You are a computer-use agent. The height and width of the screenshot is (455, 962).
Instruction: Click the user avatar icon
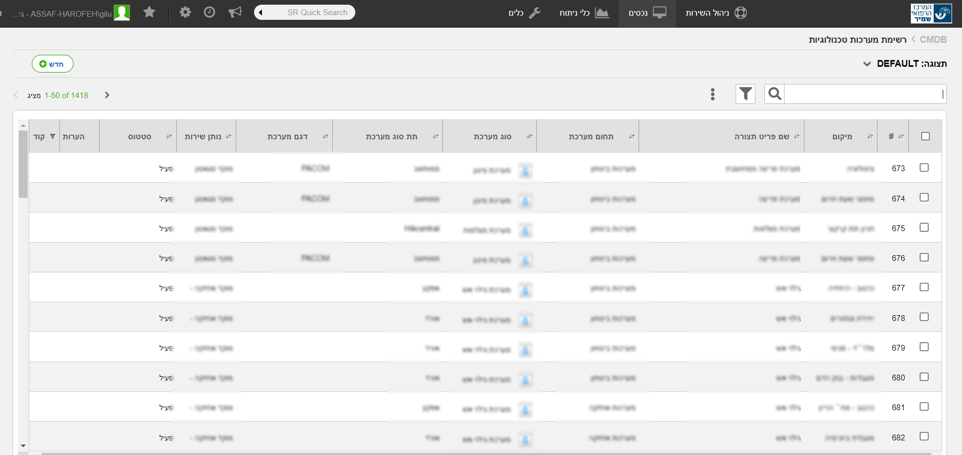[122, 13]
